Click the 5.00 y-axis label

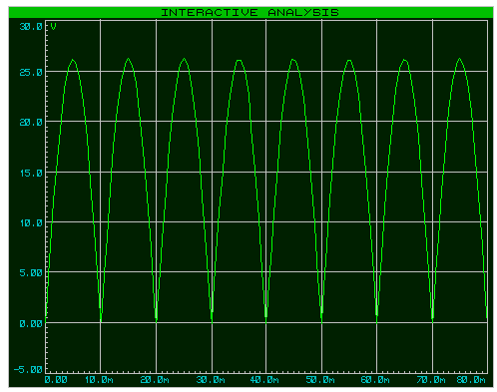pos(31,273)
